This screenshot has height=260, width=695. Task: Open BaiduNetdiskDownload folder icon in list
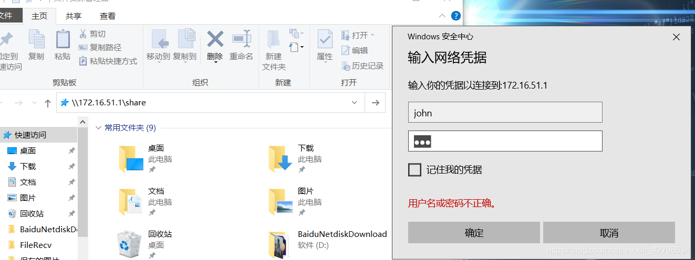279,244
